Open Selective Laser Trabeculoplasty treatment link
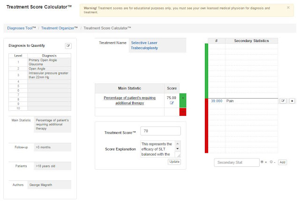Viewport: 300px width, 201px height. 144,45
